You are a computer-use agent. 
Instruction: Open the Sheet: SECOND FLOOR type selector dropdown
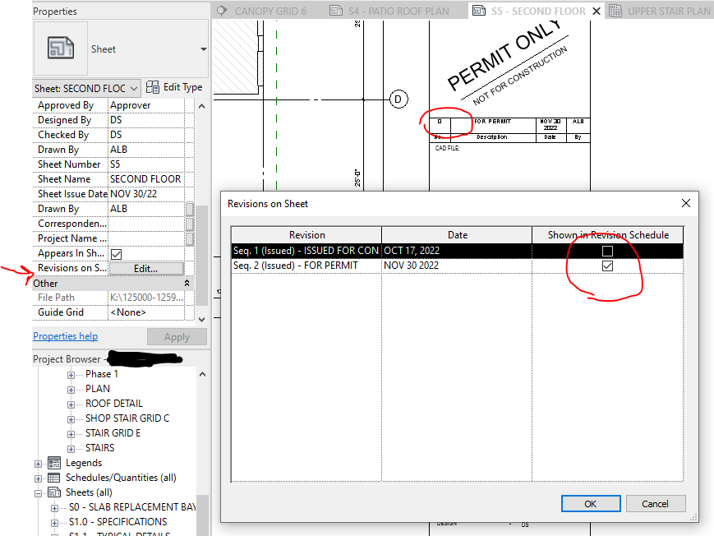(136, 87)
